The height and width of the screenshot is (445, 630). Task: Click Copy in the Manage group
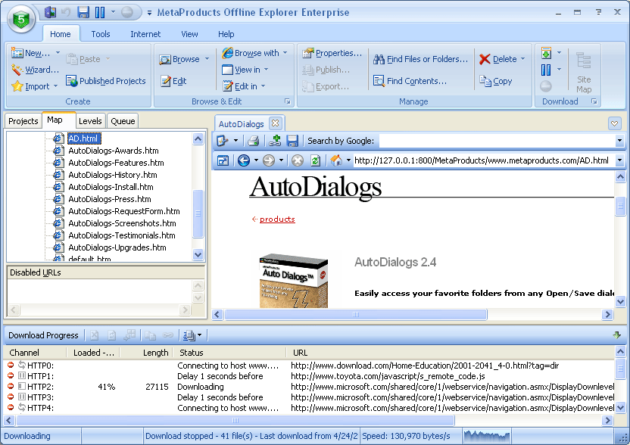pos(496,81)
